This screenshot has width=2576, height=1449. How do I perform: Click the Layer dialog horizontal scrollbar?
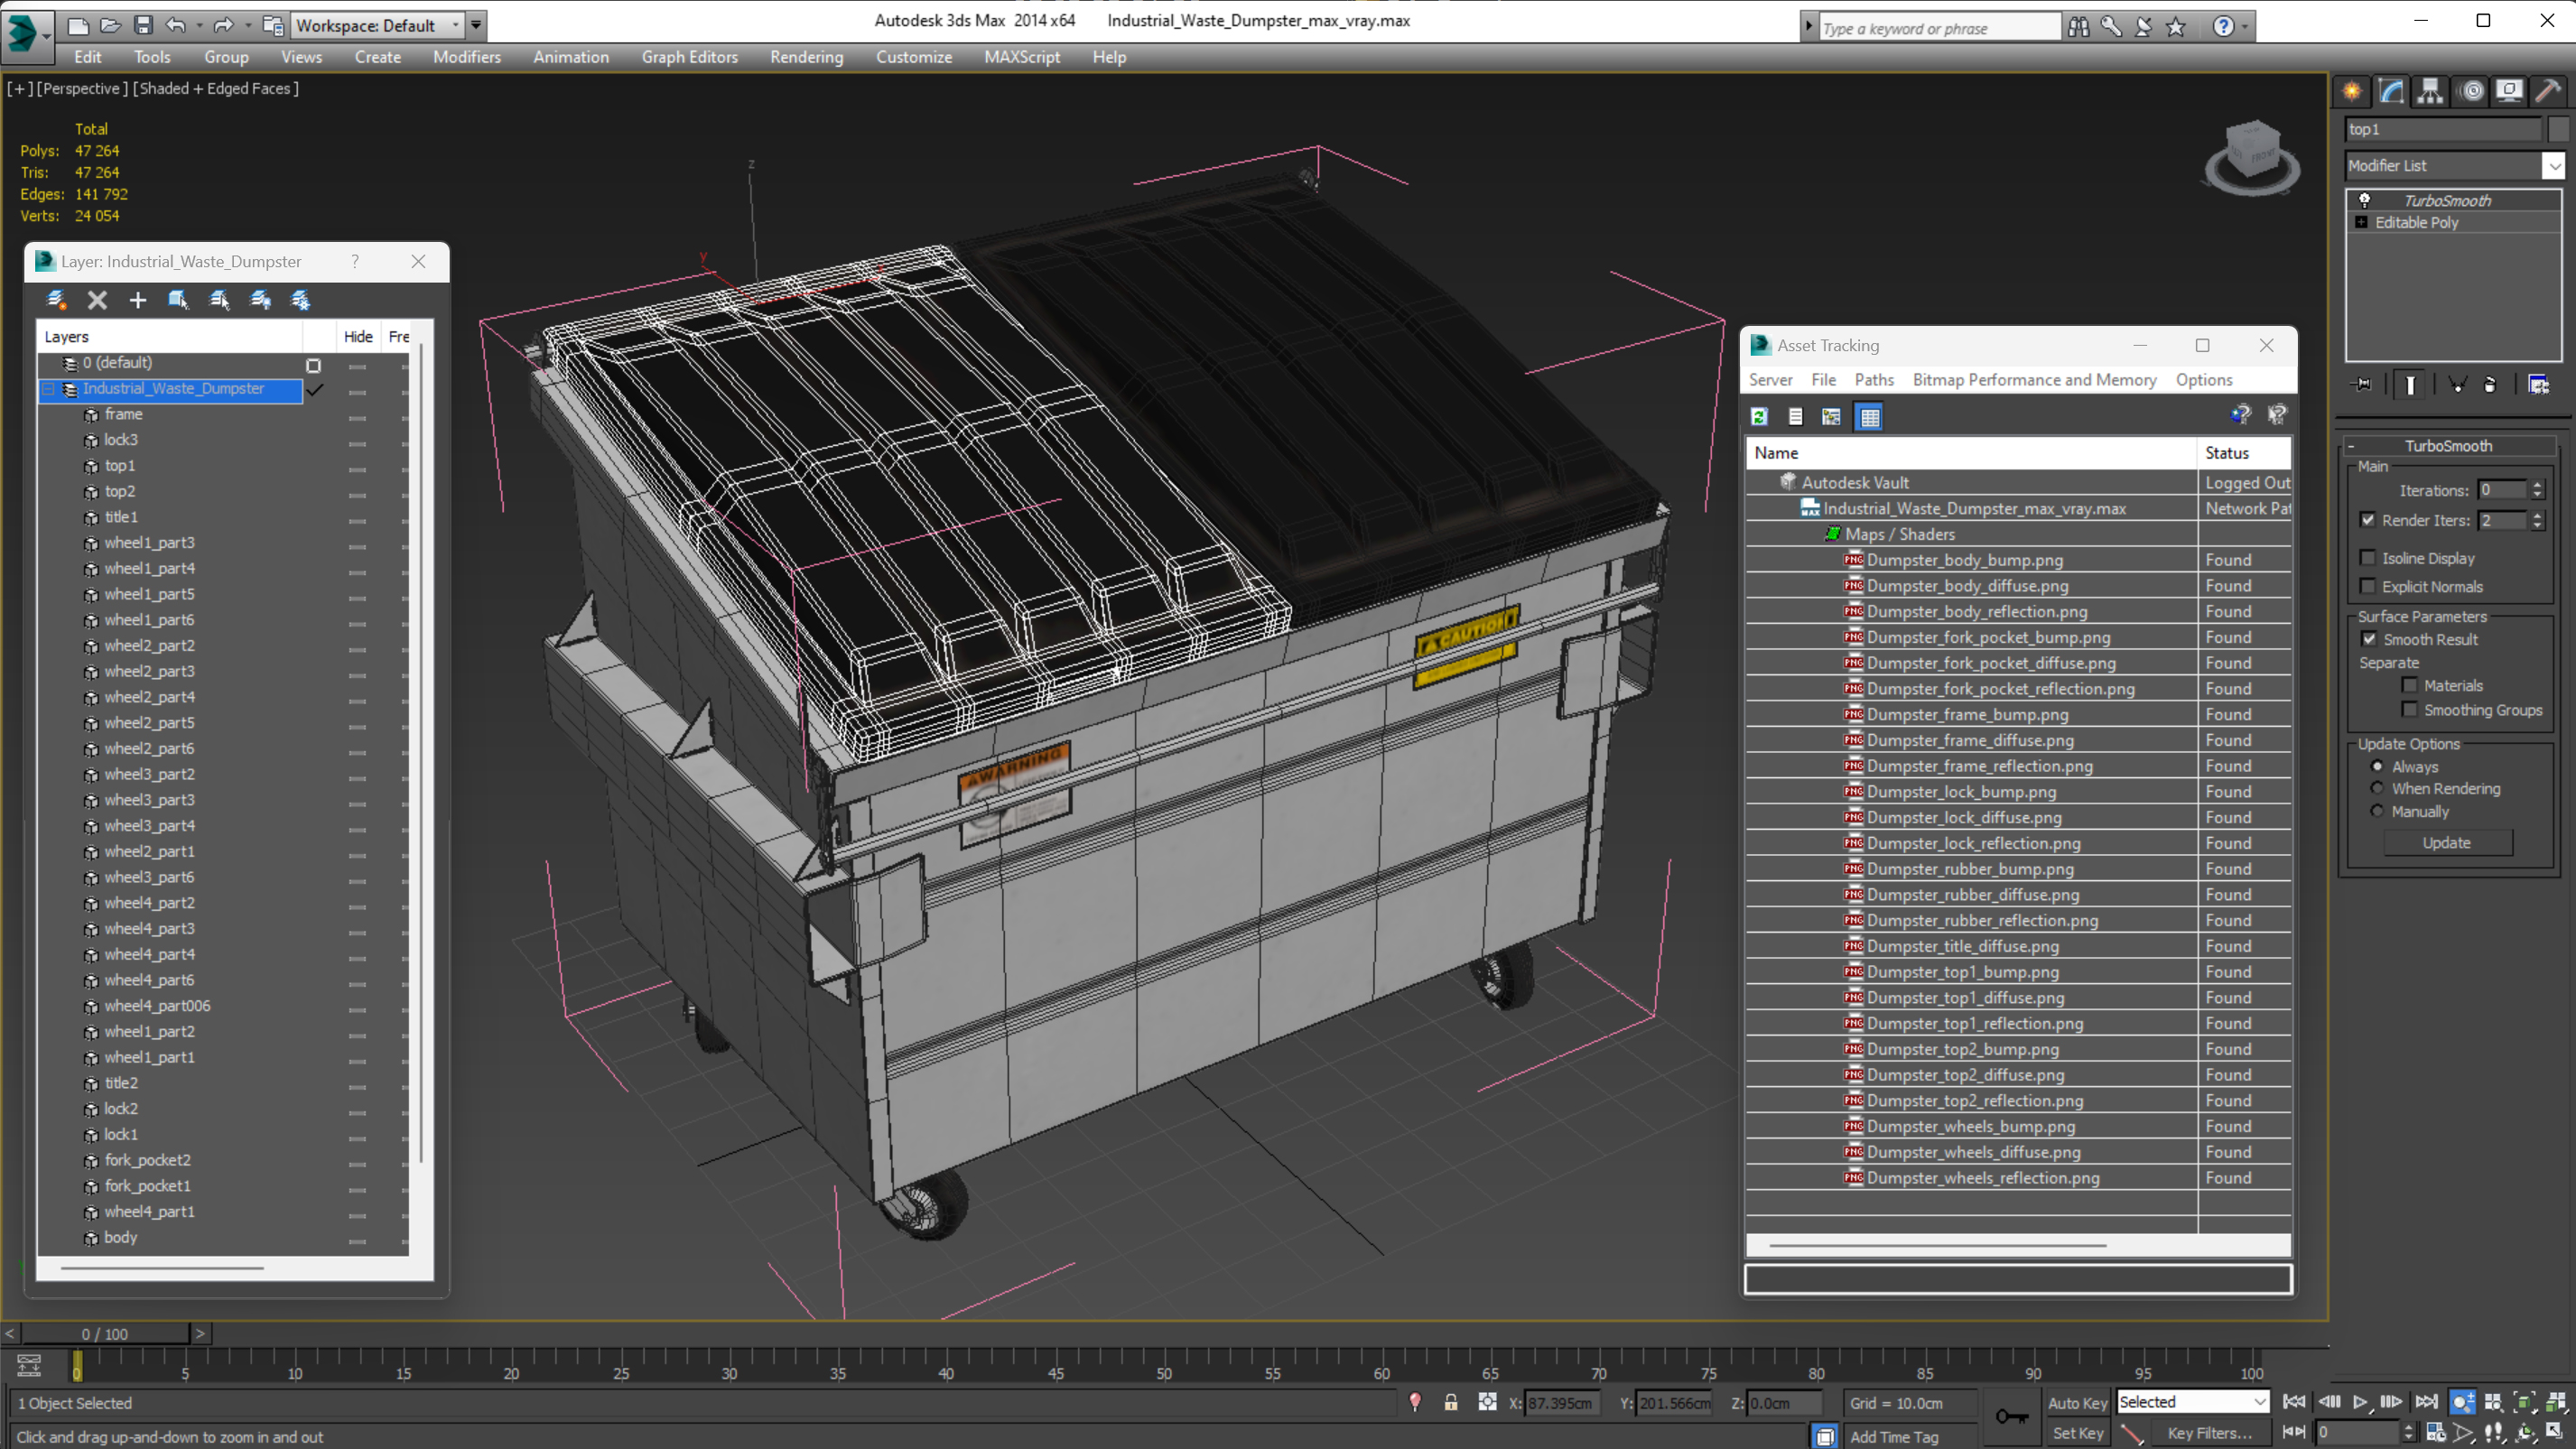(x=163, y=1268)
